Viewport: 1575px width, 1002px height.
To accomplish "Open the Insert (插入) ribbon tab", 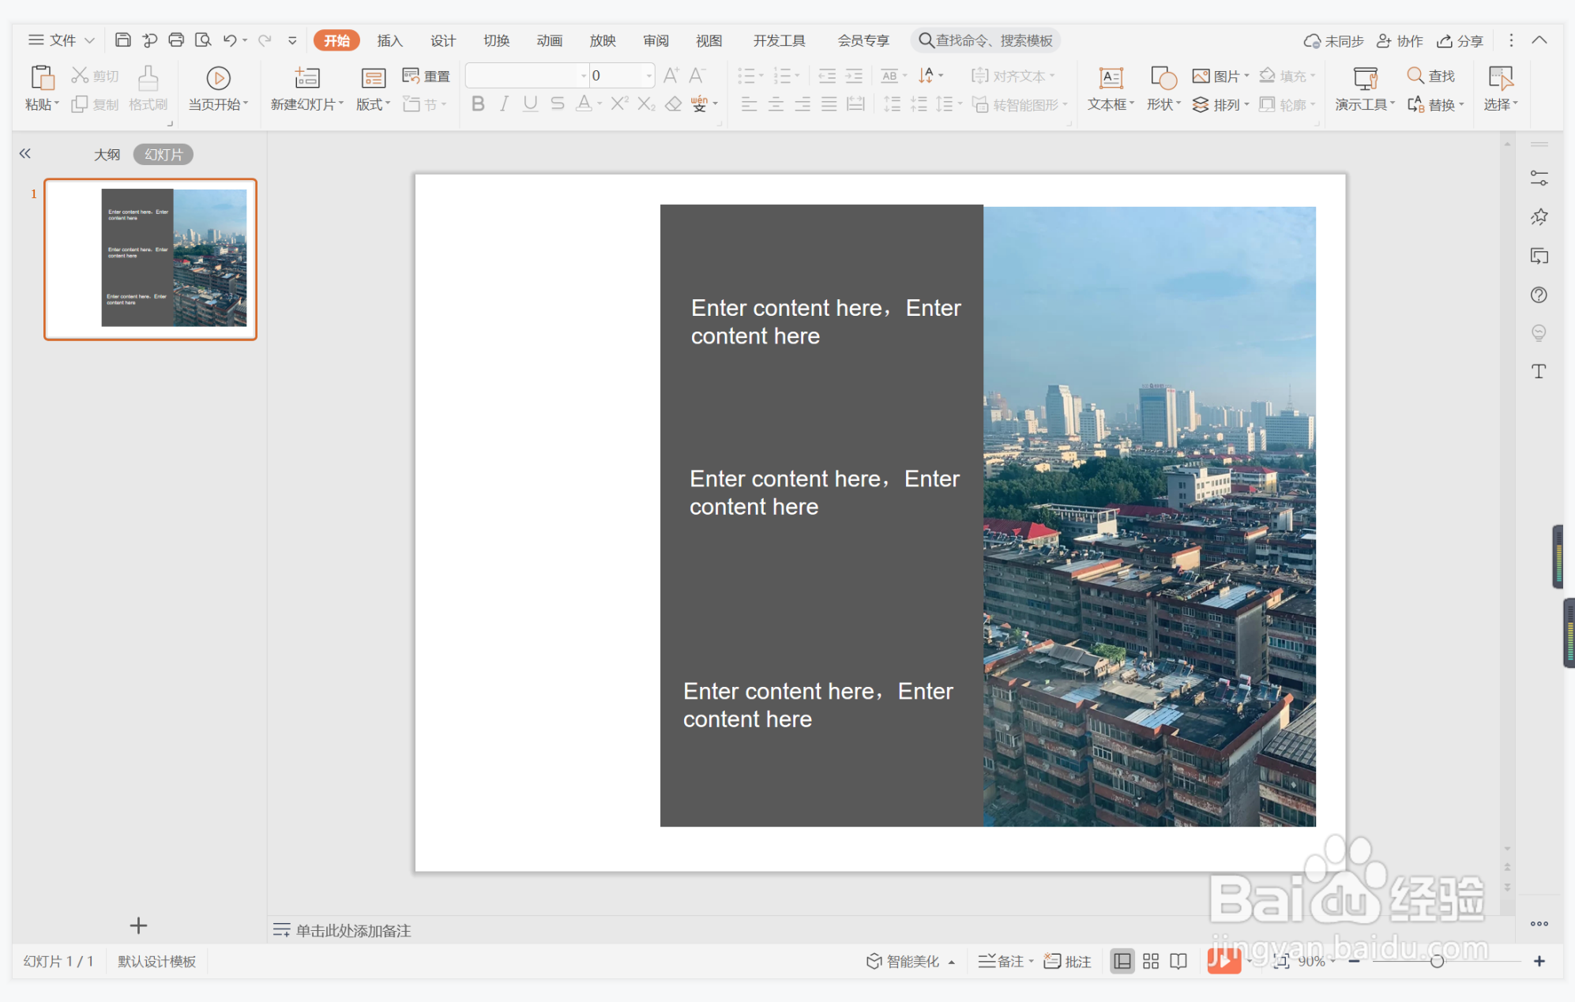I will [389, 40].
